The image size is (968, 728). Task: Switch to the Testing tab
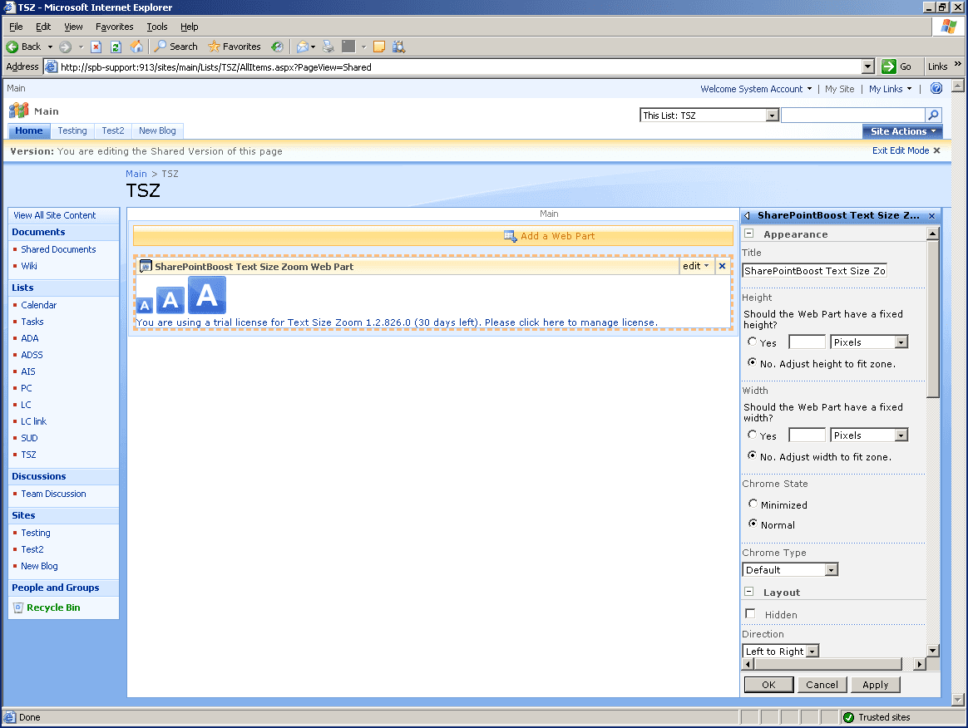(72, 130)
